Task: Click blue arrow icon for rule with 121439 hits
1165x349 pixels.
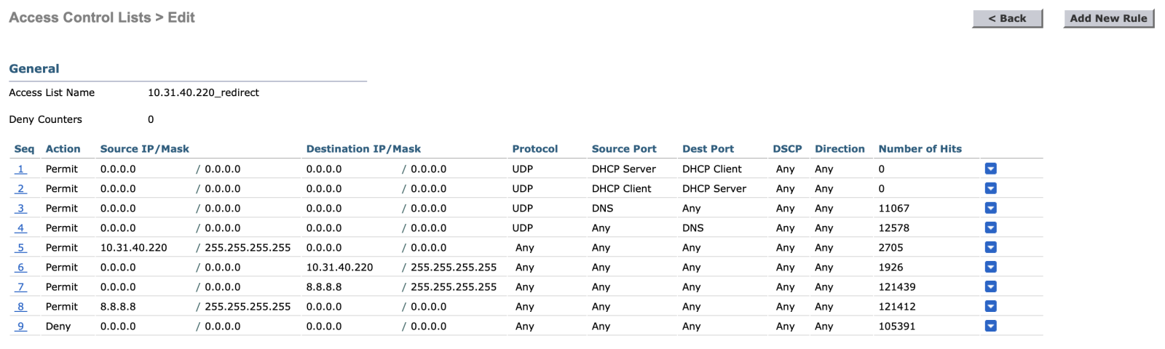Action: pos(990,286)
